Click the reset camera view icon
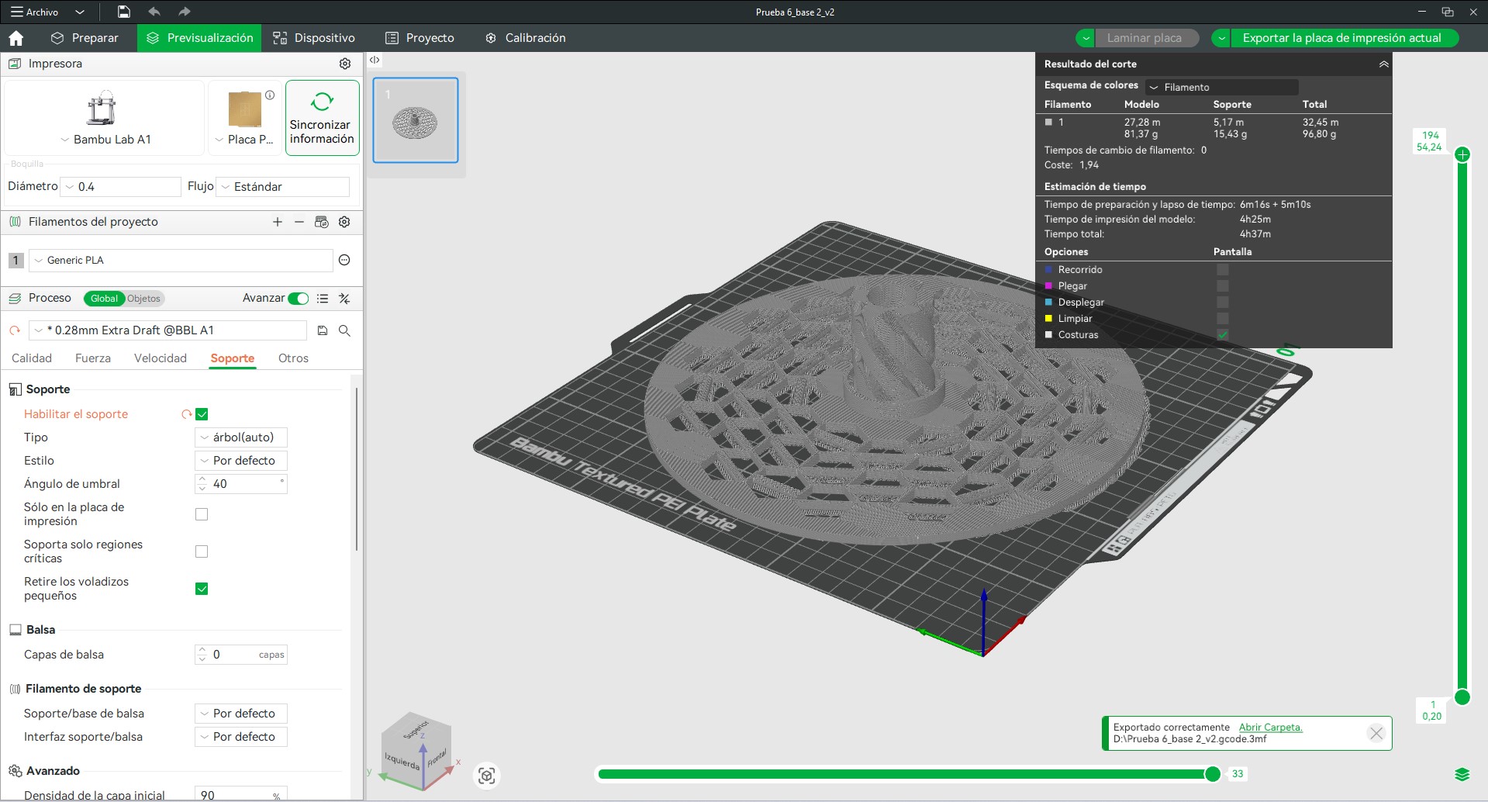This screenshot has width=1488, height=802. click(487, 776)
